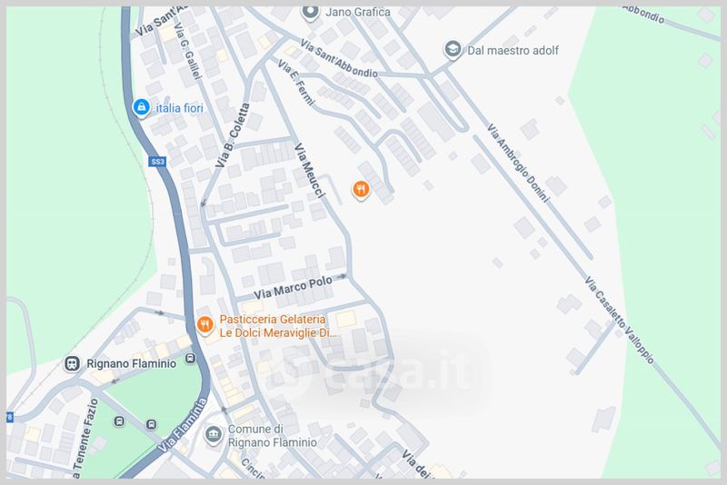Click the Rignano Flaminio train station icon

pyautogui.click(x=72, y=363)
